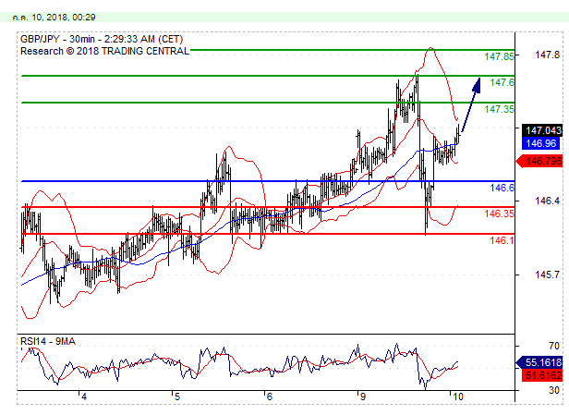Click the 146.4 price axis value
Image resolution: width=569 pixels, height=415 pixels.
pos(548,201)
